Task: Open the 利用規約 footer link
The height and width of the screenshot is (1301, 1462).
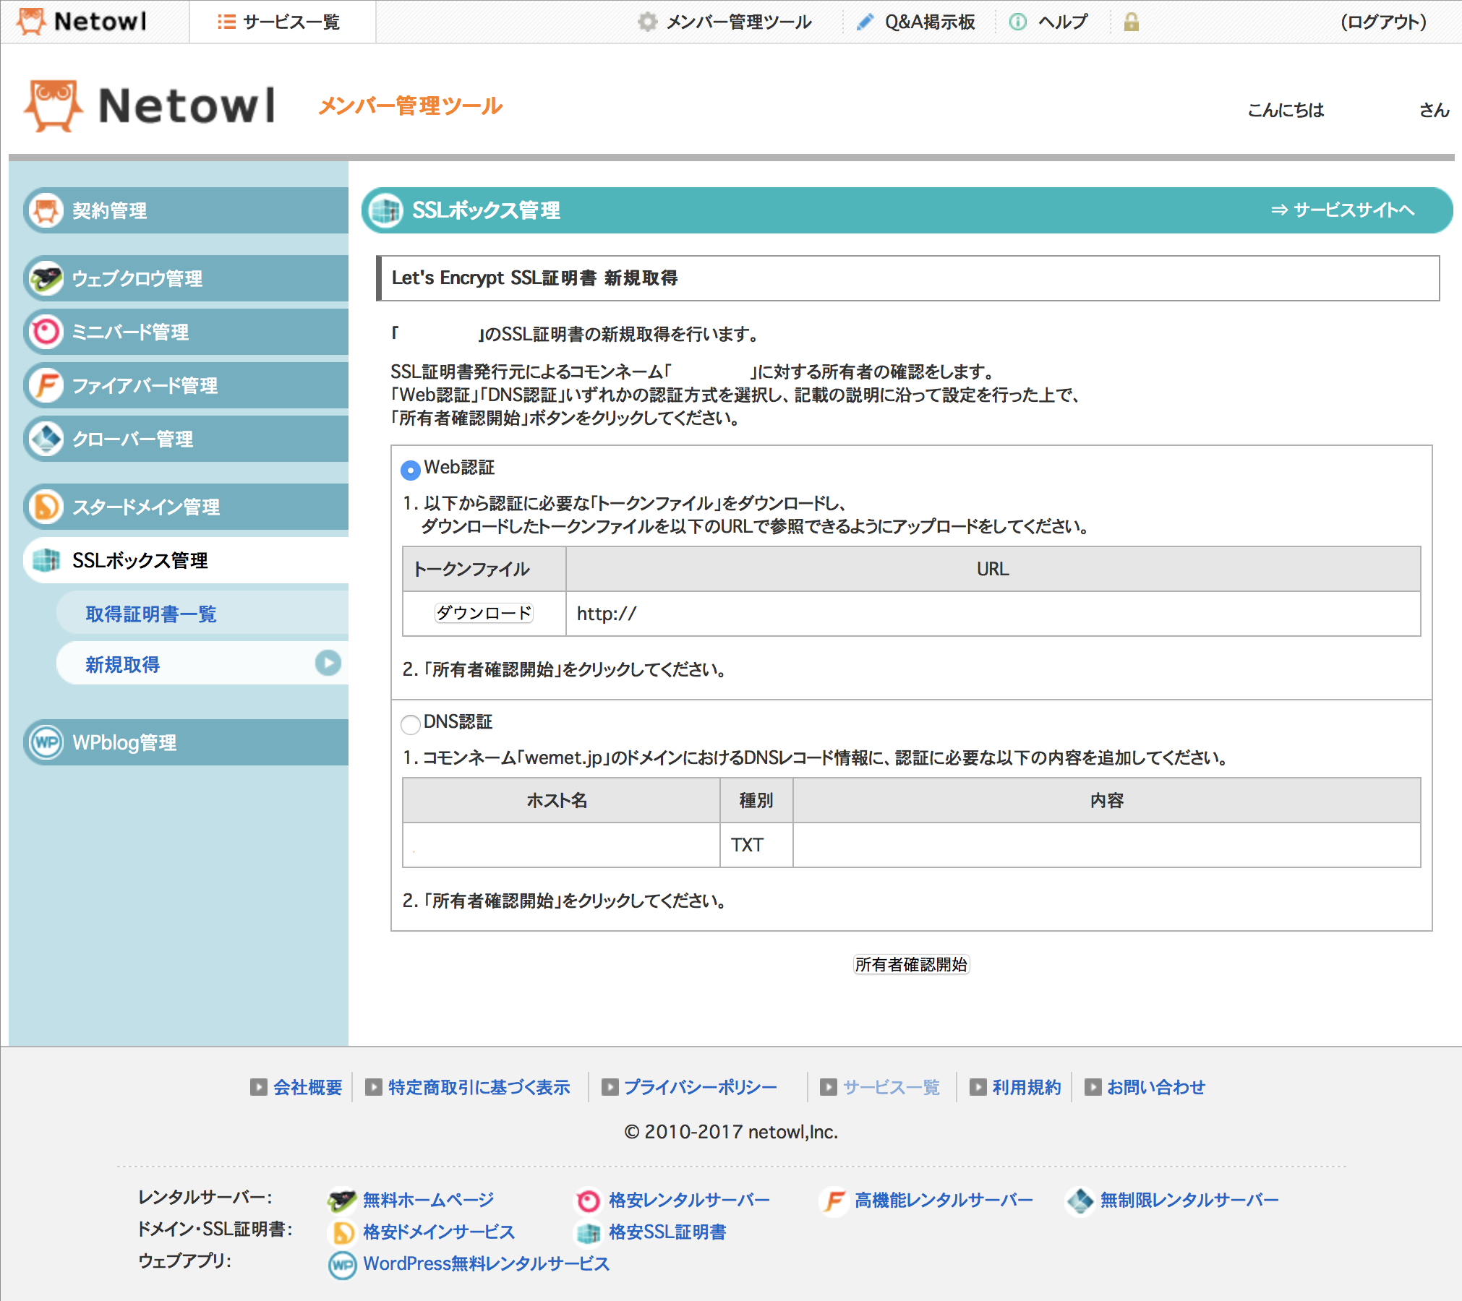Action: coord(1026,1087)
